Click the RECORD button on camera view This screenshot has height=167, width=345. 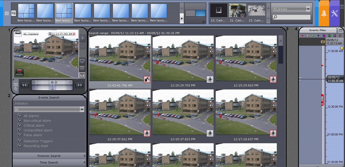pos(19,72)
